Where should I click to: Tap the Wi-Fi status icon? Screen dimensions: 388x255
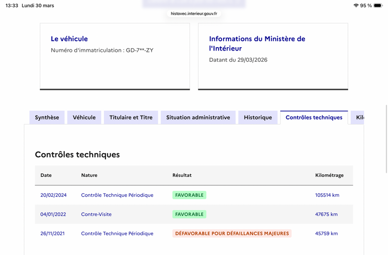point(356,5)
